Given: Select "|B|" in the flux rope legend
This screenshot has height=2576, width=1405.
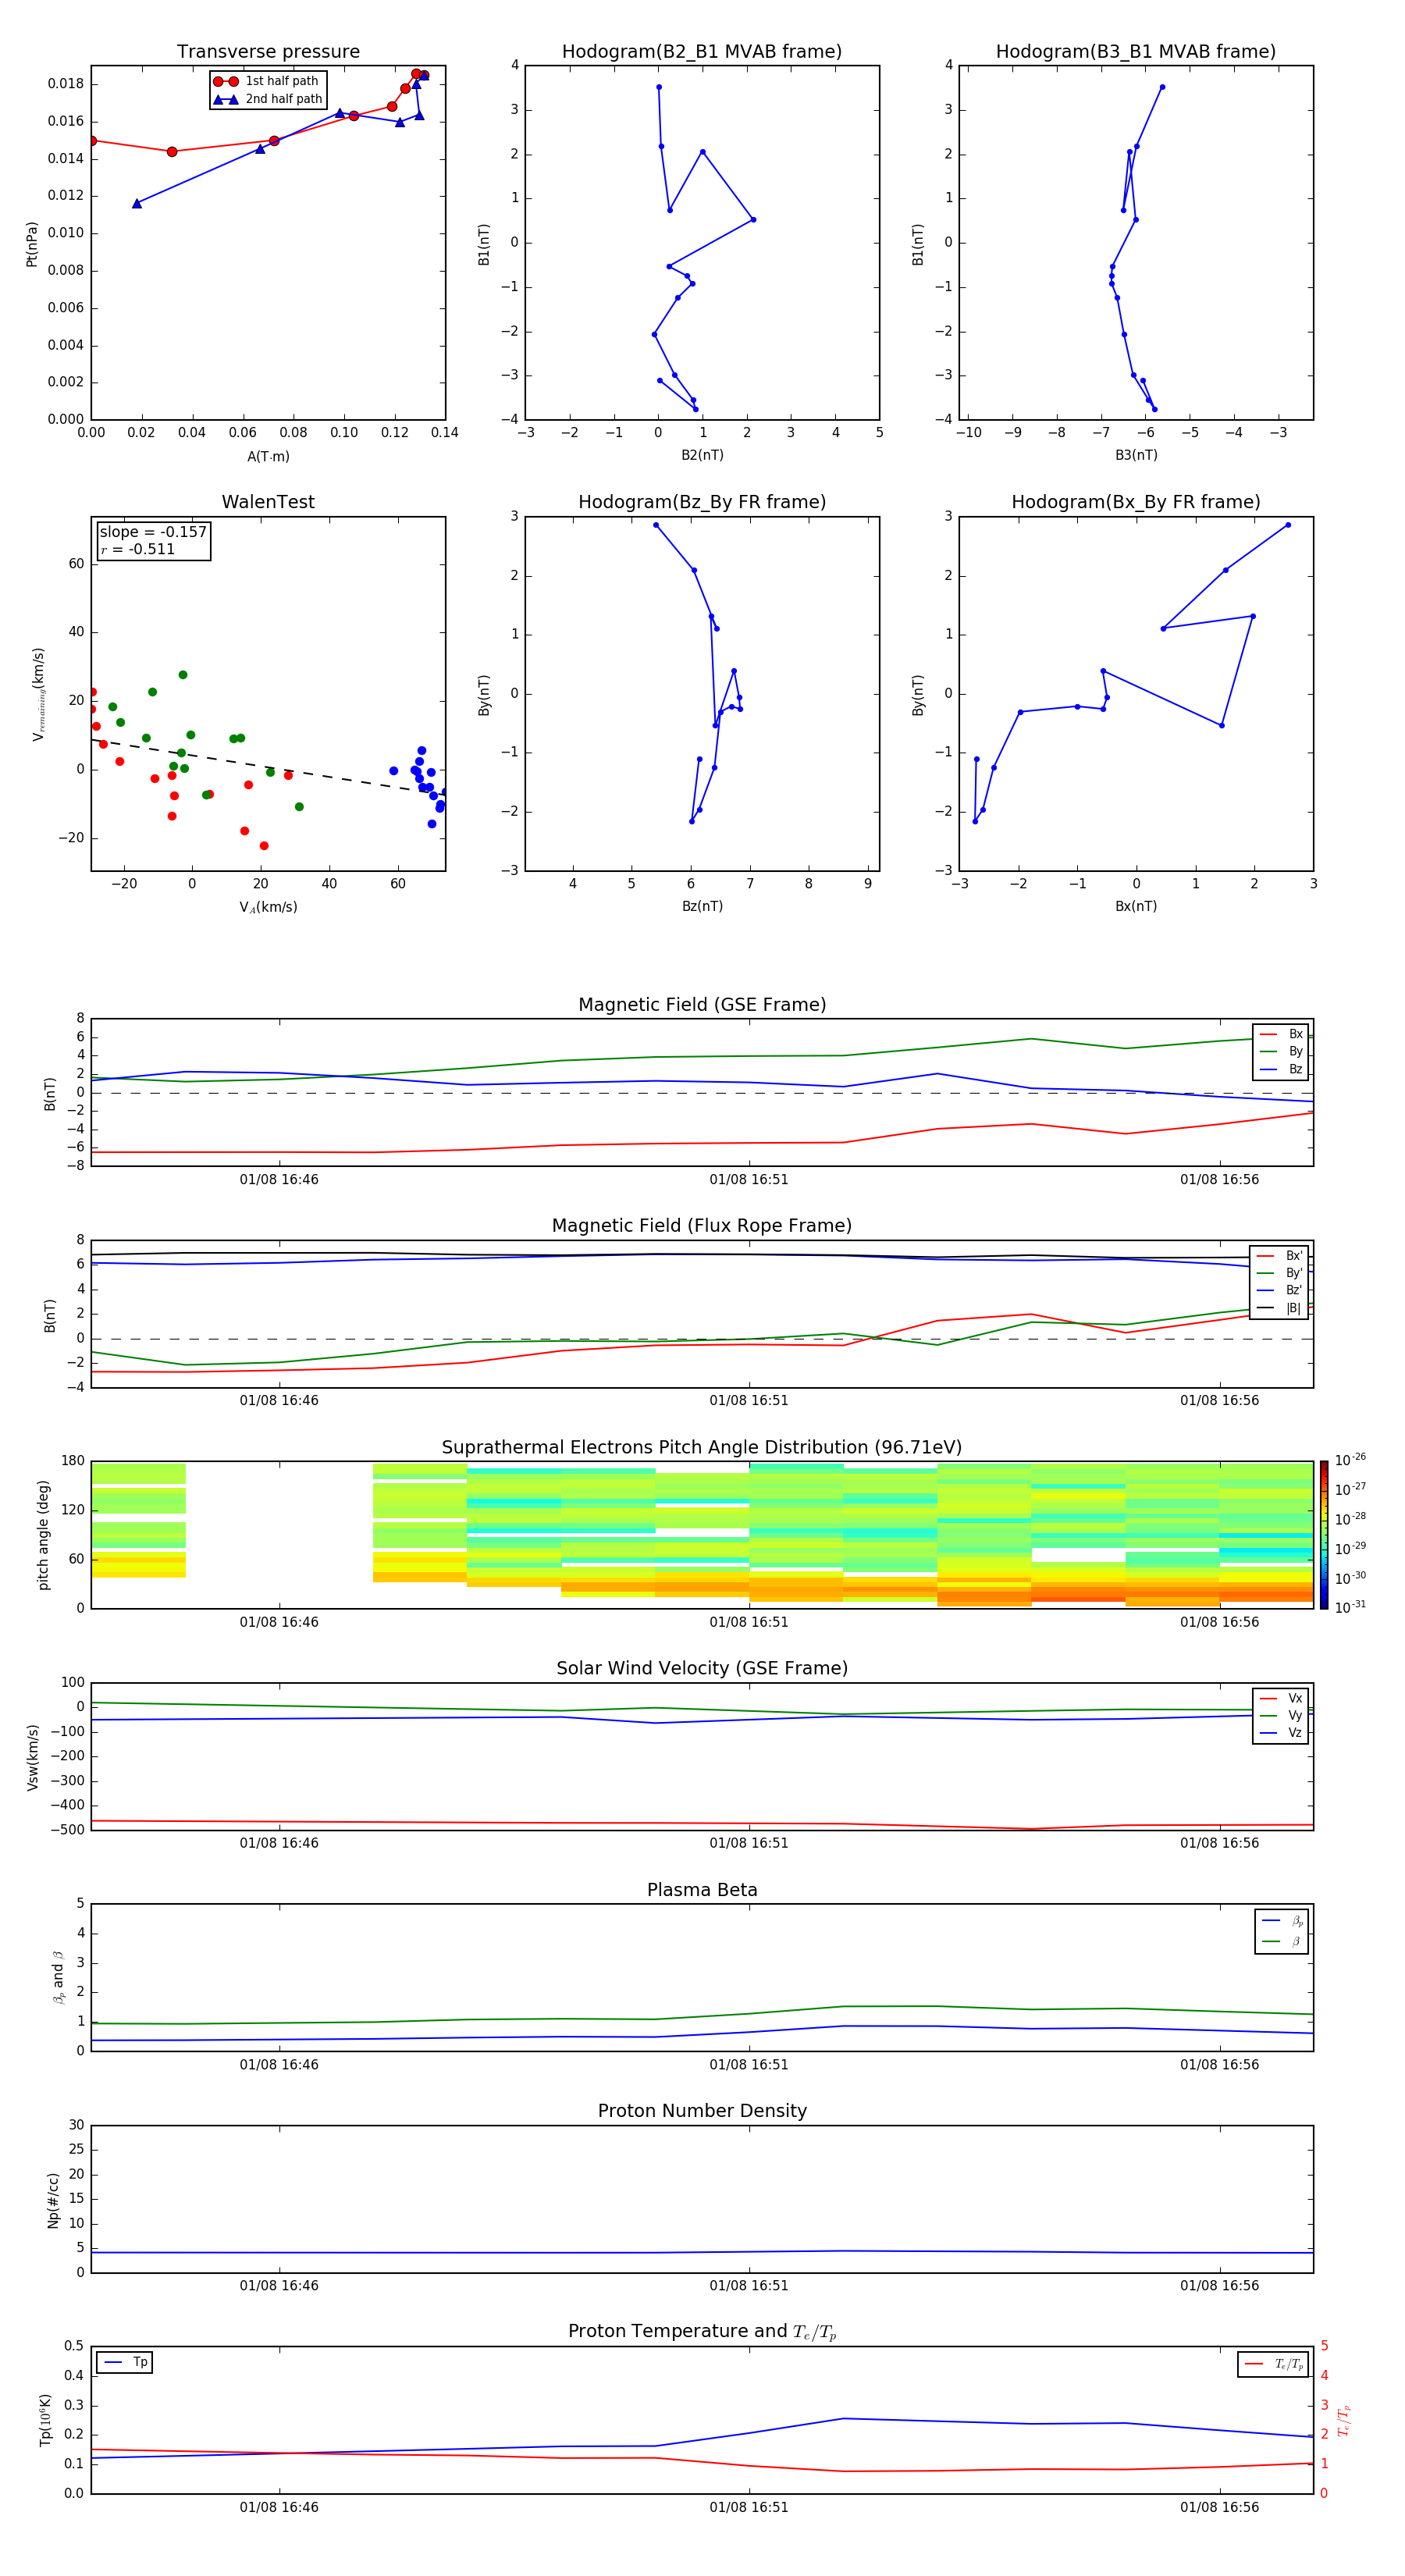Looking at the screenshot, I should 1280,1308.
